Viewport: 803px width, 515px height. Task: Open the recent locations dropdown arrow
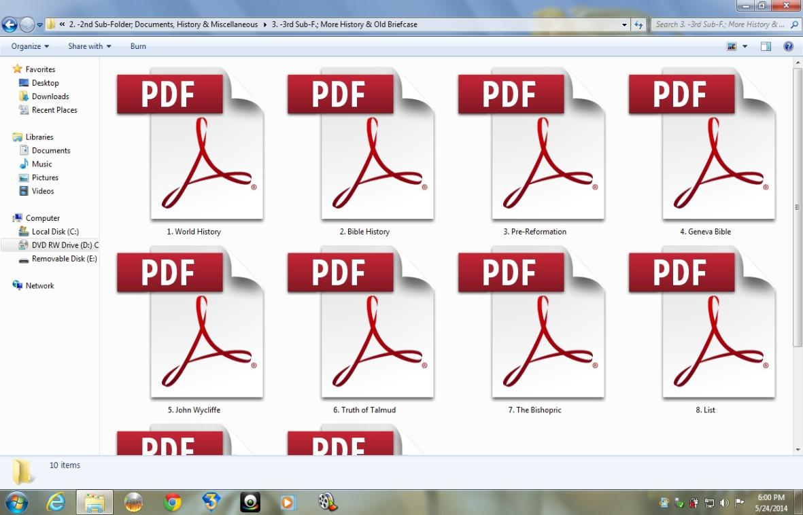point(39,24)
